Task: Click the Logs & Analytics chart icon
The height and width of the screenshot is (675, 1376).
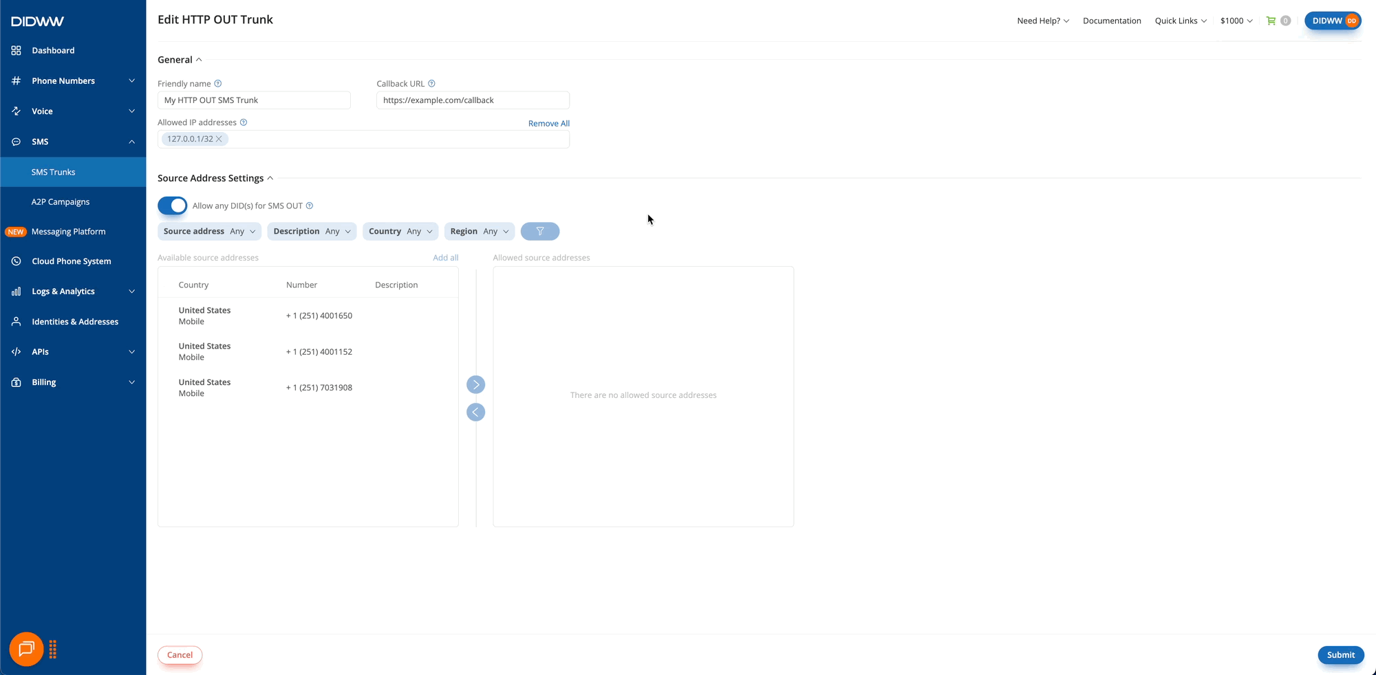Action: [x=17, y=291]
